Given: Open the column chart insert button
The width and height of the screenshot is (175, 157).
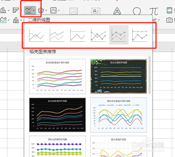Looking at the screenshot, I should [3, 10].
